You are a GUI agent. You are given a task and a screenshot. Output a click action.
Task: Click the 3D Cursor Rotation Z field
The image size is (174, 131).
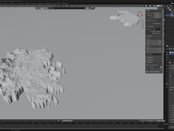click(154, 52)
